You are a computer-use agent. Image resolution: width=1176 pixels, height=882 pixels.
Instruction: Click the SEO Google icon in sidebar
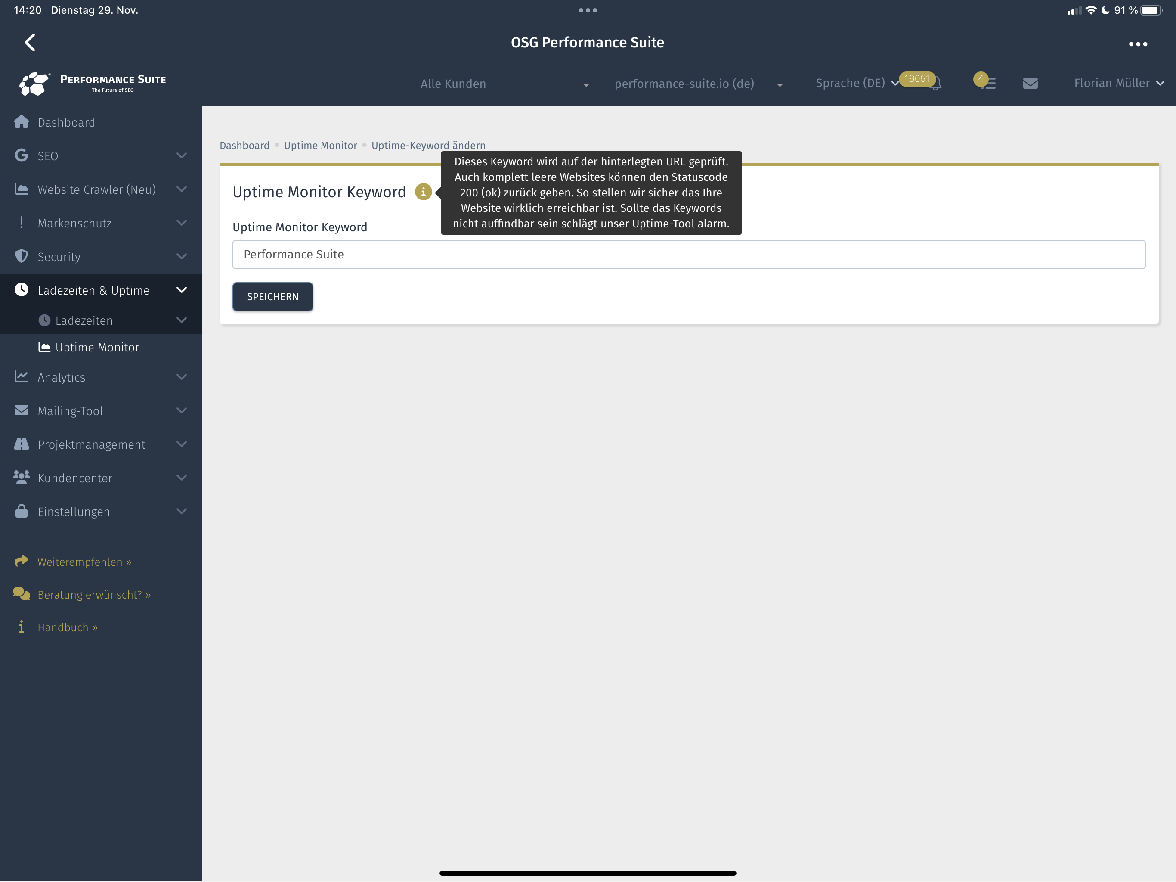pos(21,156)
